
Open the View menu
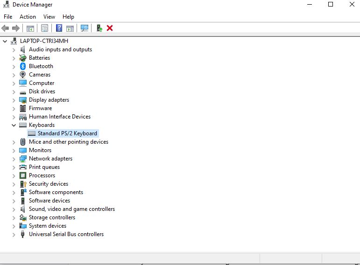coord(49,17)
